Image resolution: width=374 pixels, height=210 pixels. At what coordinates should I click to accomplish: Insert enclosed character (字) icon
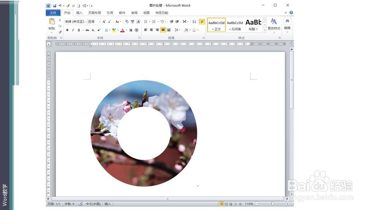coord(136,30)
